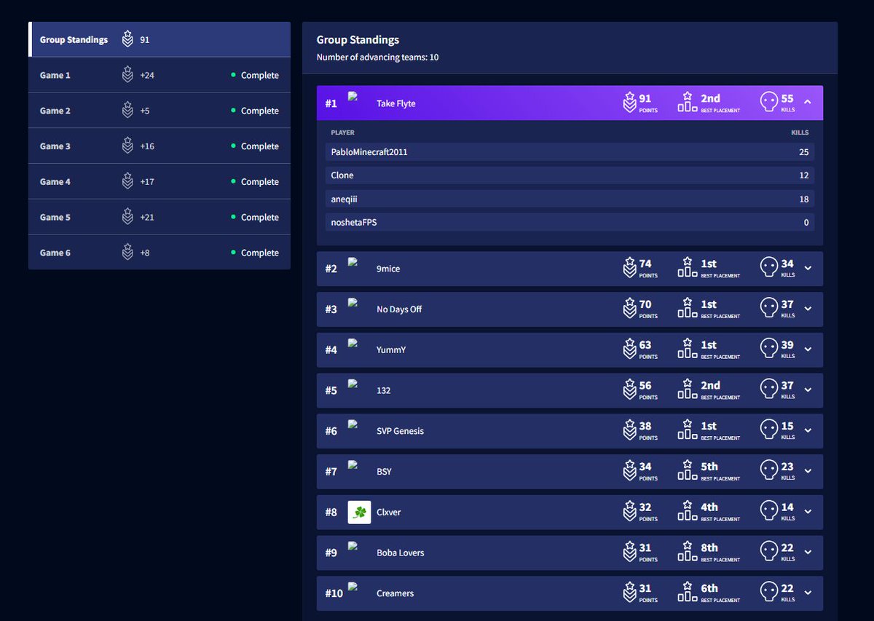
Task: Click the Game 3 Complete status
Action: (255, 146)
